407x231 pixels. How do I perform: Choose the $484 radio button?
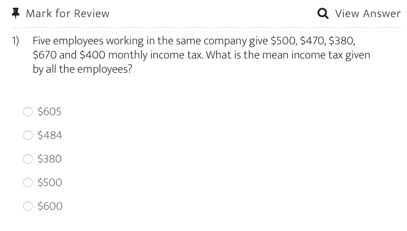(28, 135)
